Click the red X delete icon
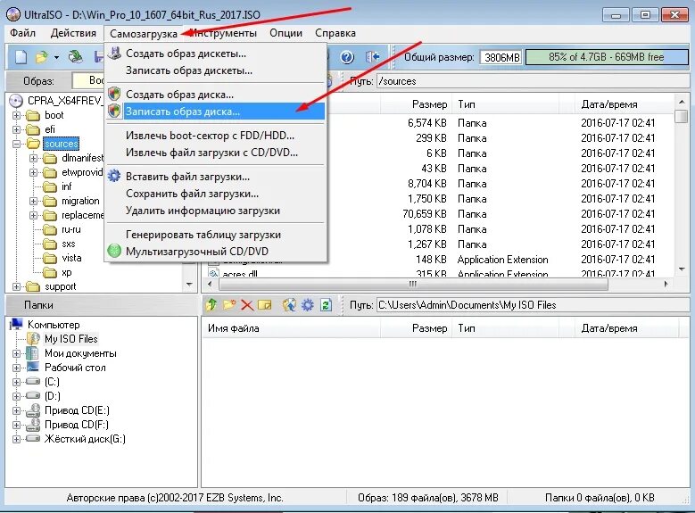This screenshot has height=513, width=695. click(247, 305)
